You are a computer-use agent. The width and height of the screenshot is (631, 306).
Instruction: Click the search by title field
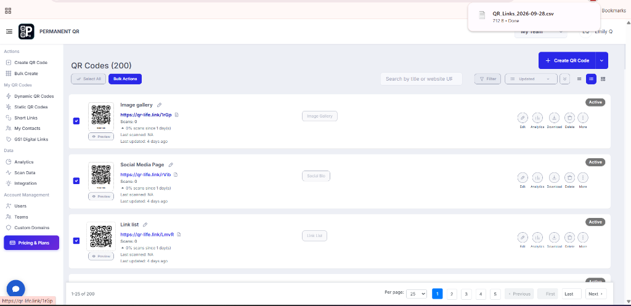[421, 79]
